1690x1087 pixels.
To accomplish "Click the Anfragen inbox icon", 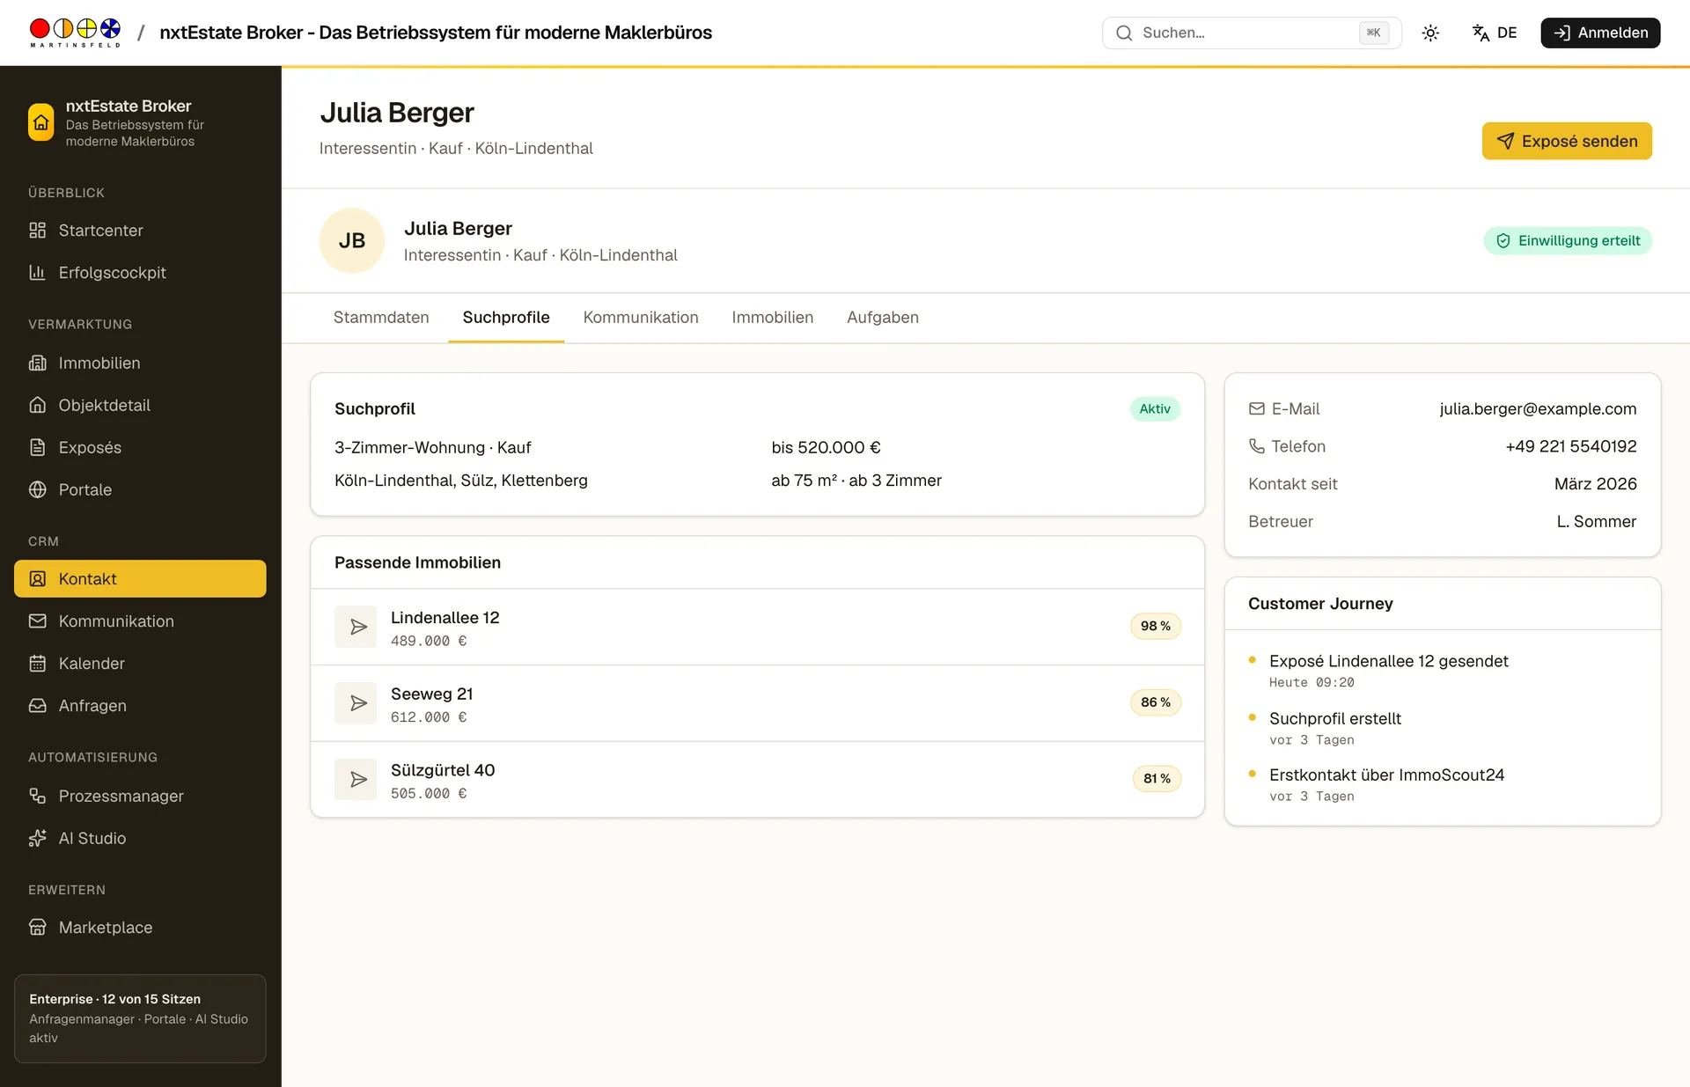I will [x=38, y=706].
